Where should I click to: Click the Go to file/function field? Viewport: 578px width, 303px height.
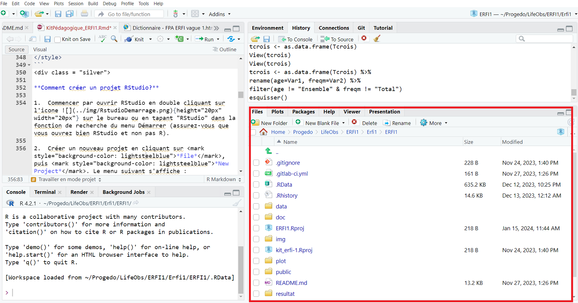coord(129,14)
